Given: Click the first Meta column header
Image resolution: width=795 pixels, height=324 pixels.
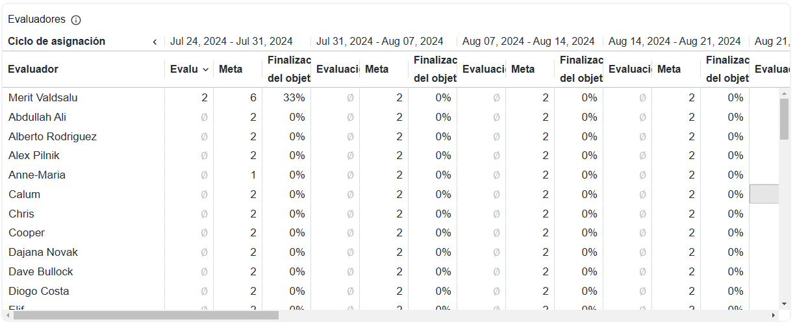Looking at the screenshot, I should tap(230, 69).
